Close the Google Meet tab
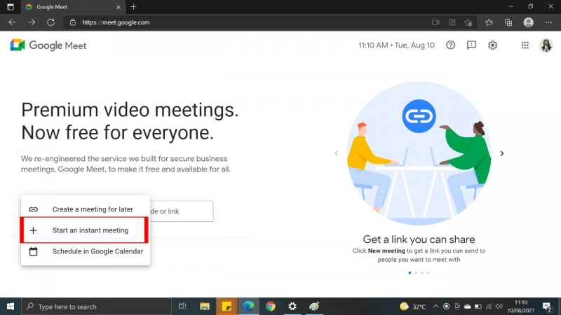Viewport: 561px width, 315px height. 119,7
